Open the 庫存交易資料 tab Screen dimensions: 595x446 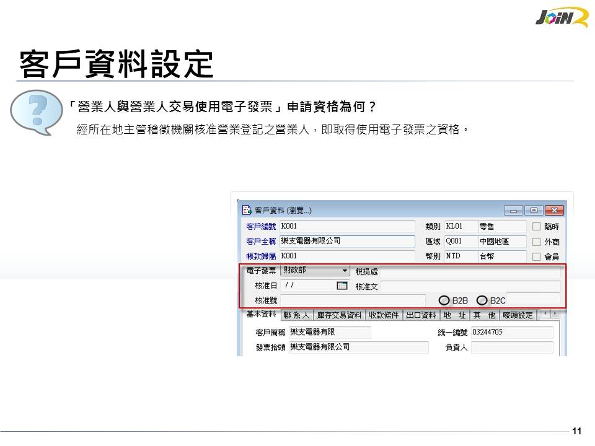[x=339, y=315]
